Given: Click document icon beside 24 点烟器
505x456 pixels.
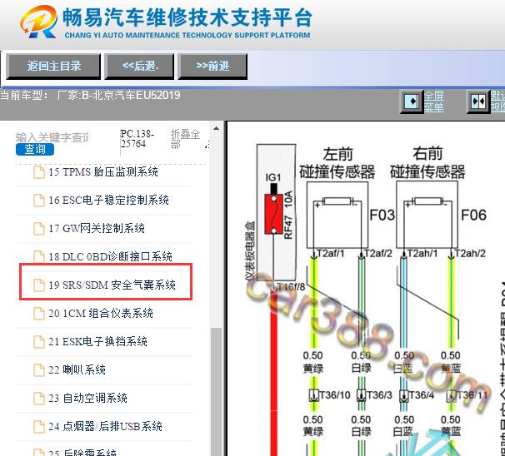Looking at the screenshot, I should (x=39, y=427).
